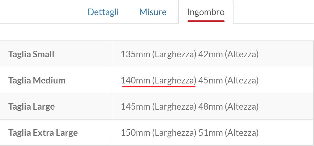Select the 145mm width value
Viewport: 314px width, 146px height.
[135, 107]
